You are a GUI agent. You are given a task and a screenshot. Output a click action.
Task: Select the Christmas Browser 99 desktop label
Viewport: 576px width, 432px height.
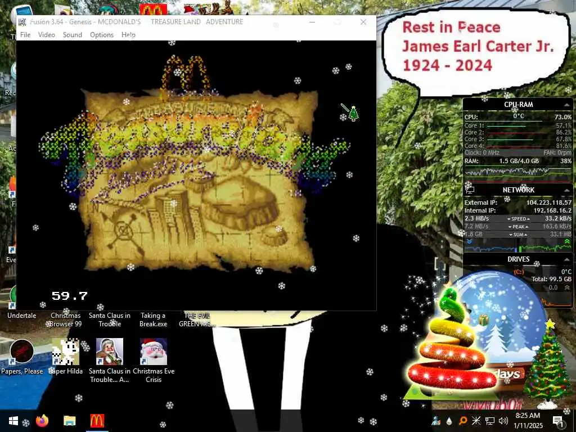65,319
